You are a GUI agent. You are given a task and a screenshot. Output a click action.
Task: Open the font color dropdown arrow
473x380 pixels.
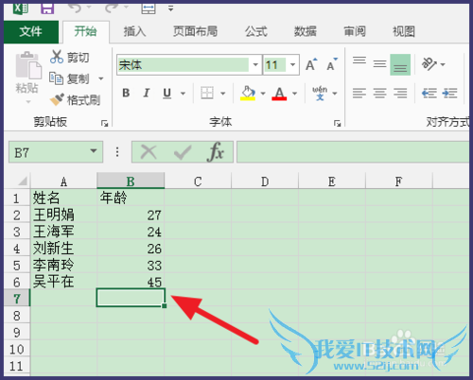pyautogui.click(x=294, y=94)
